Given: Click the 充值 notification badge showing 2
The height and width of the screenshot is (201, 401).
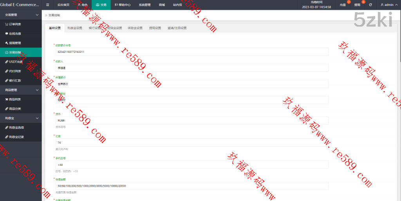Looking at the screenshot, I should [x=349, y=2].
